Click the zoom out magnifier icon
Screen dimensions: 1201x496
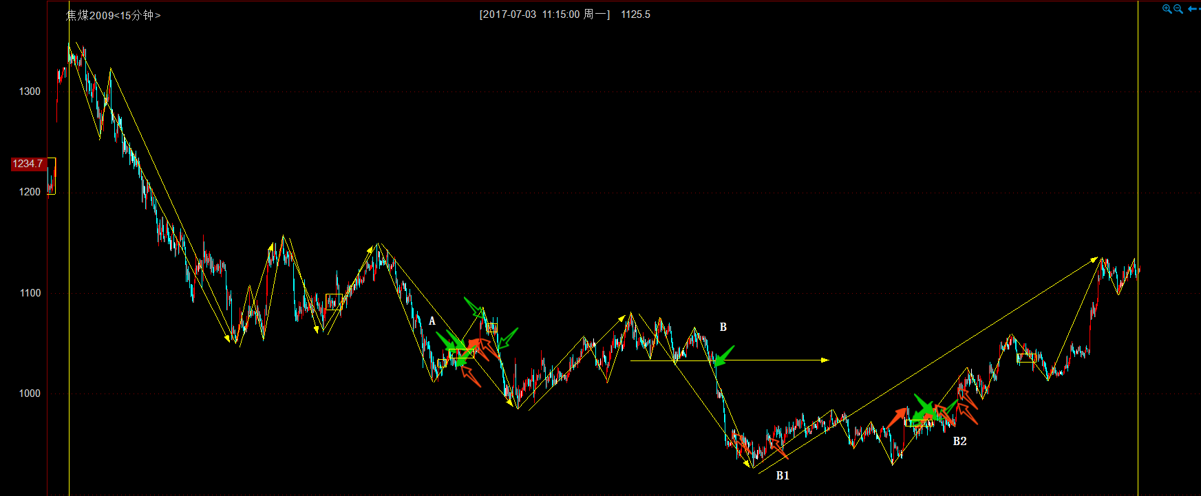(x=1178, y=9)
